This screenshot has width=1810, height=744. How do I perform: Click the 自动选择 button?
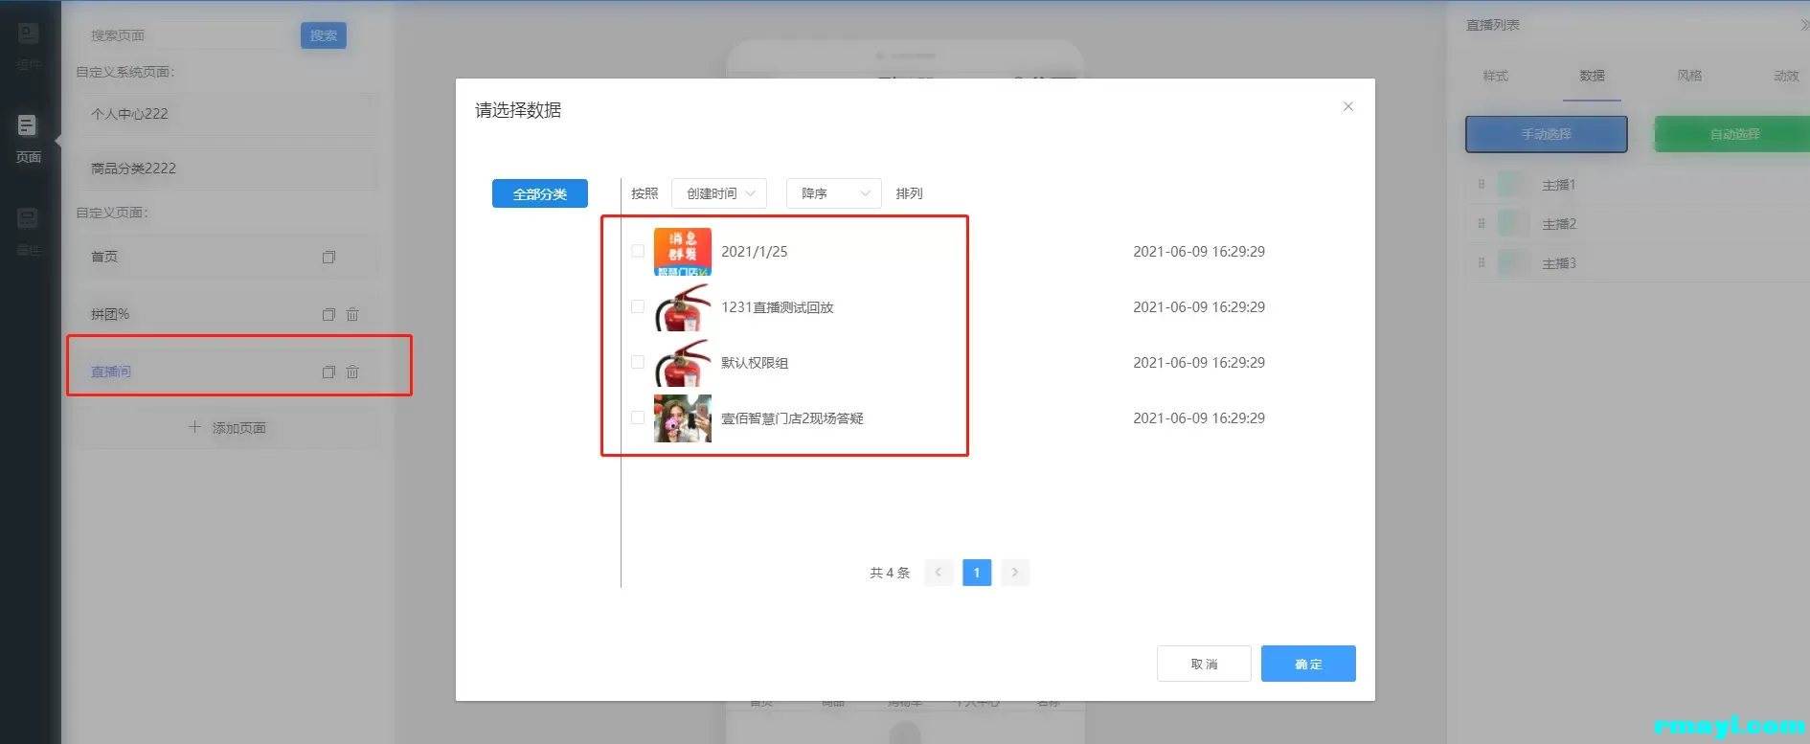coord(1732,134)
